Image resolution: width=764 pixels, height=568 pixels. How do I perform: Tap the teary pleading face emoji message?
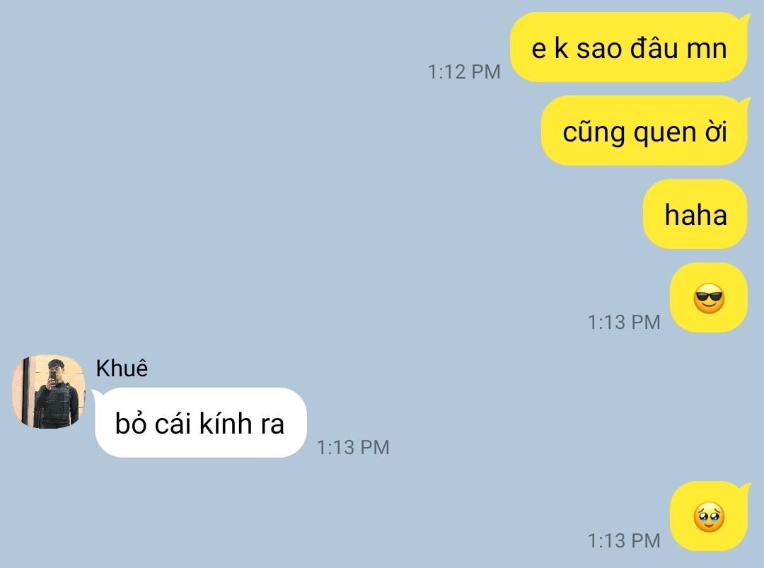click(x=709, y=516)
